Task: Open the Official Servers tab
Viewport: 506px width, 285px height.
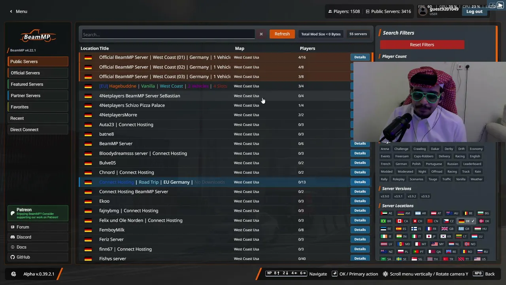Action: click(38, 73)
